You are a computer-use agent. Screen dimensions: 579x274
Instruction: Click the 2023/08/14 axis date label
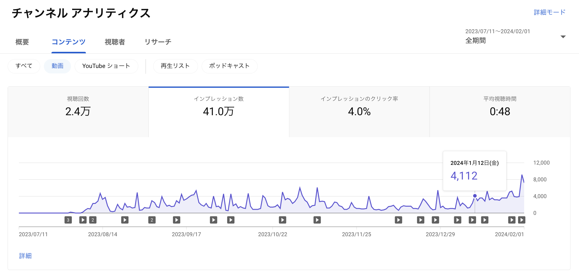(103, 234)
